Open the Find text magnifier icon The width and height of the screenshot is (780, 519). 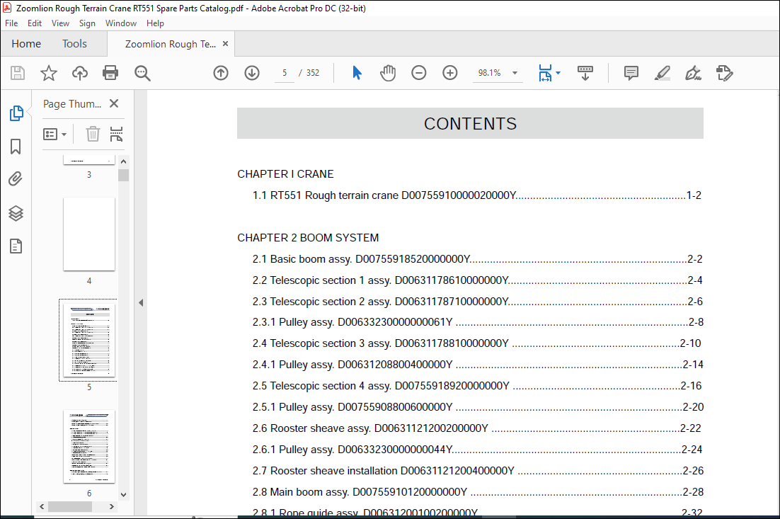[142, 73]
